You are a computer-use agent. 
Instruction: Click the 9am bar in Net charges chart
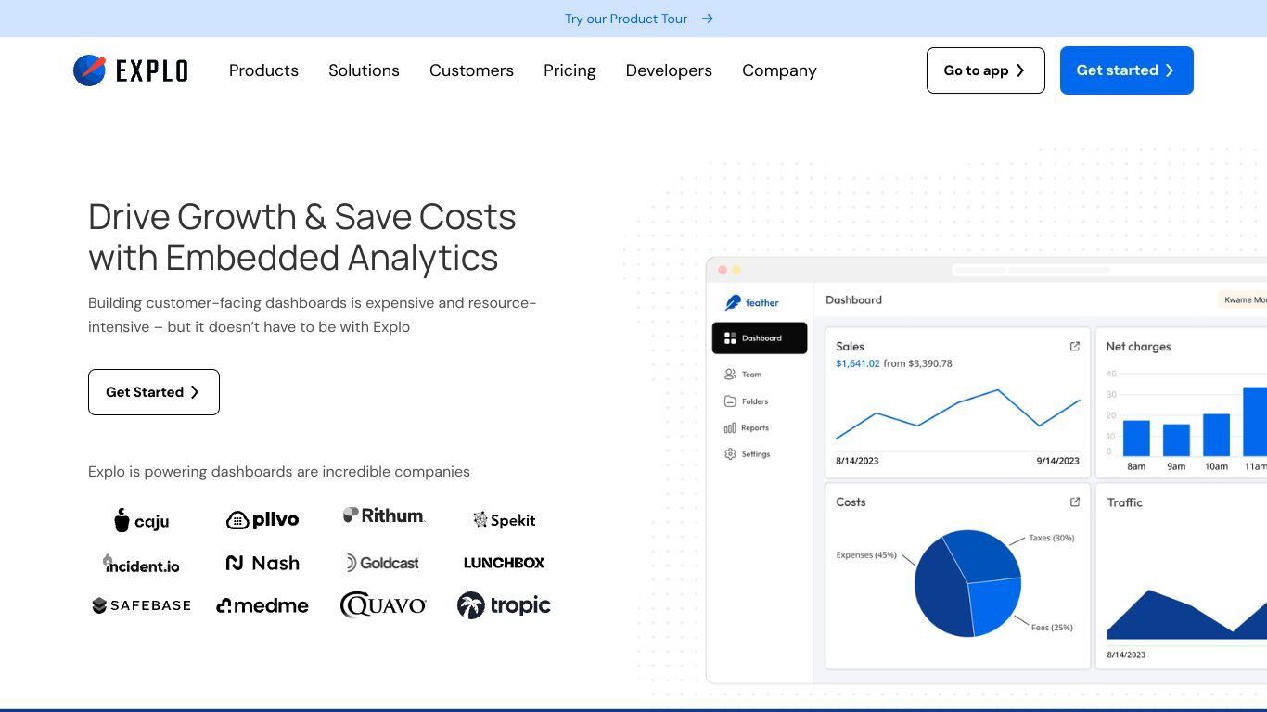(x=1176, y=440)
